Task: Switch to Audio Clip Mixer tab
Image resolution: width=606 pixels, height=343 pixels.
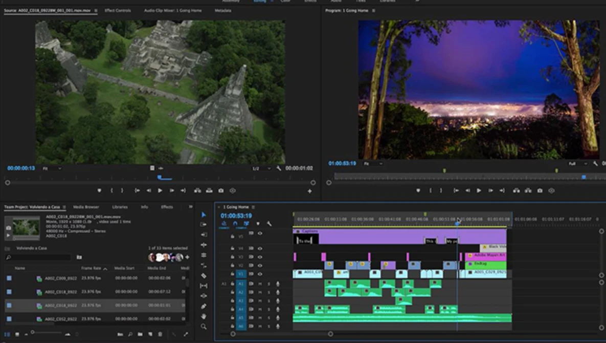Action: point(173,11)
